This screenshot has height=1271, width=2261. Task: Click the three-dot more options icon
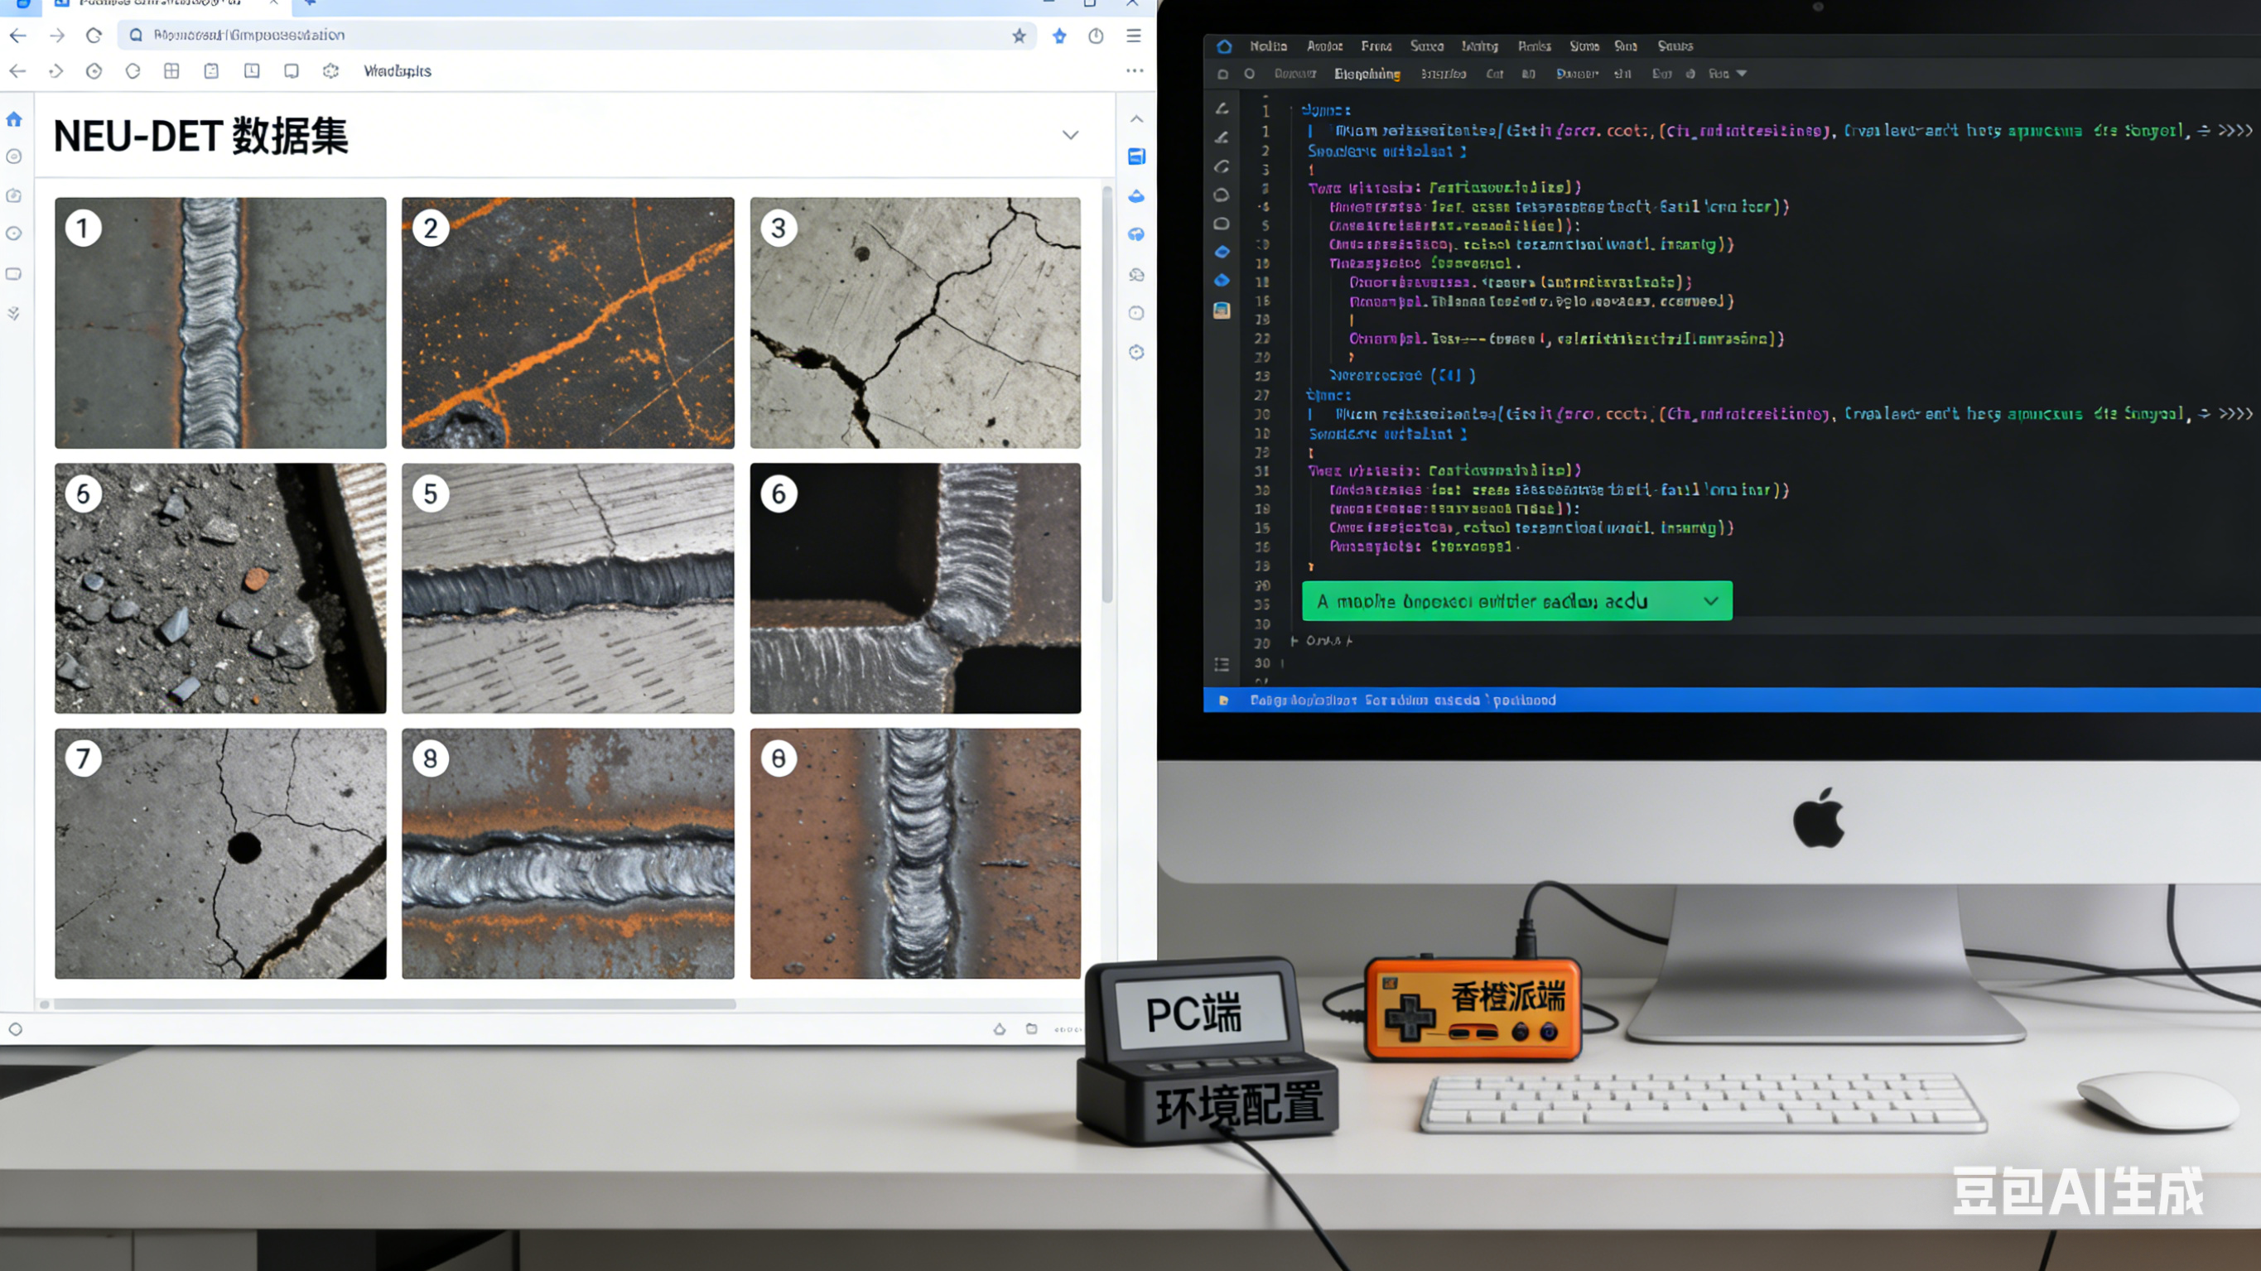[x=1134, y=71]
